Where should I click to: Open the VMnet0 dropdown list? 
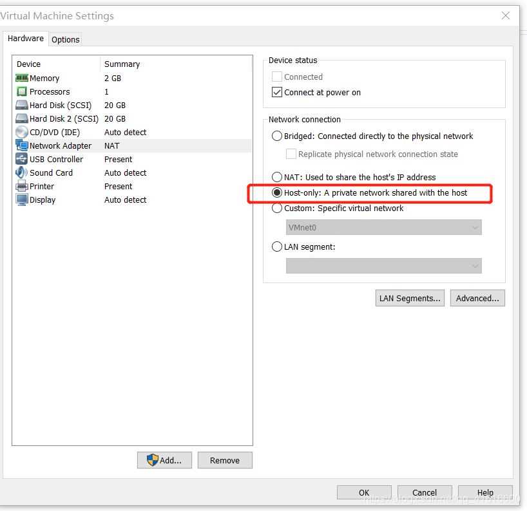(x=383, y=227)
